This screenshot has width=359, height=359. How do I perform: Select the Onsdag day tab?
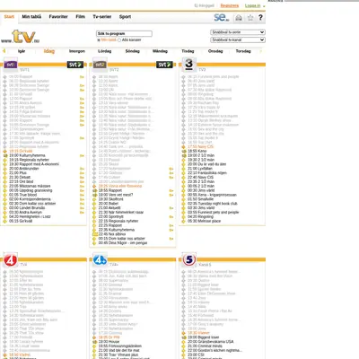pyautogui.click(x=215, y=51)
